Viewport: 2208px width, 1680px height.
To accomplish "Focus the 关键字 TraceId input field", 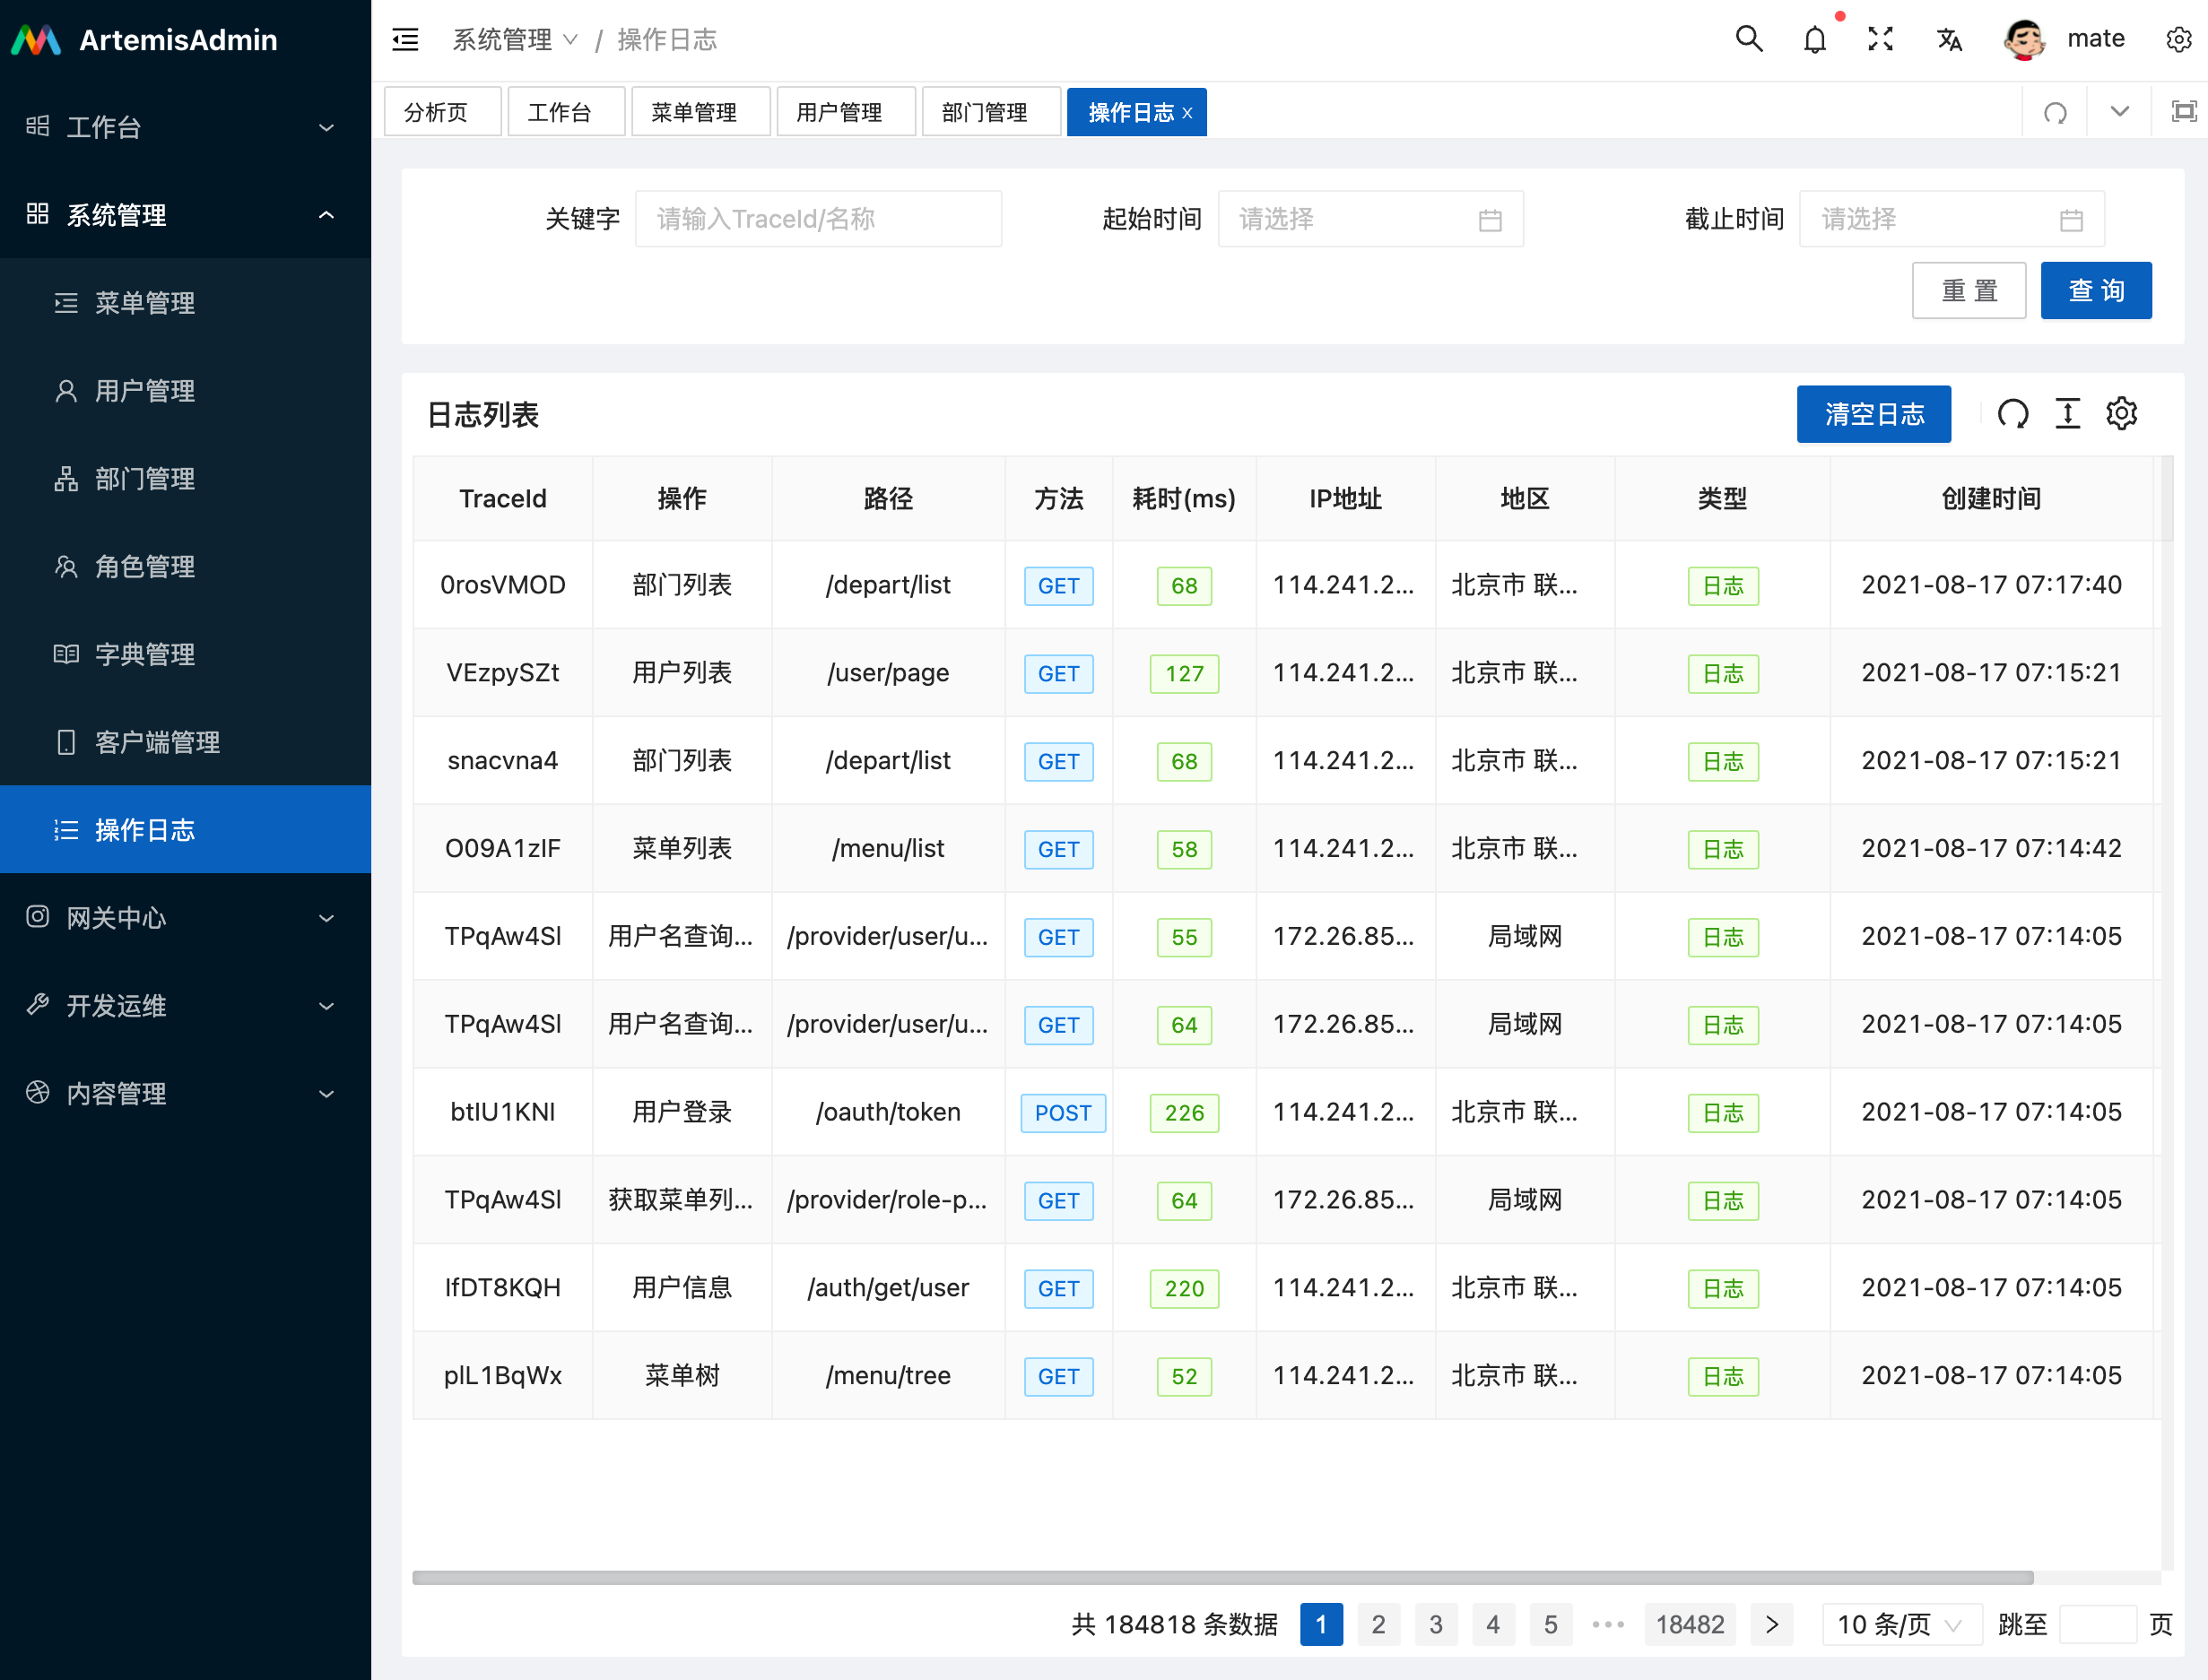I will click(x=817, y=219).
